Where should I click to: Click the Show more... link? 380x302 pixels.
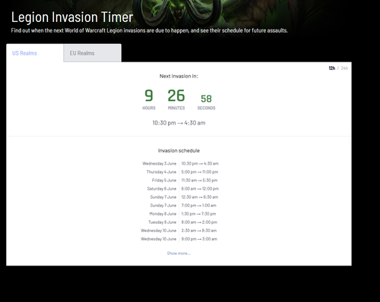click(x=179, y=253)
